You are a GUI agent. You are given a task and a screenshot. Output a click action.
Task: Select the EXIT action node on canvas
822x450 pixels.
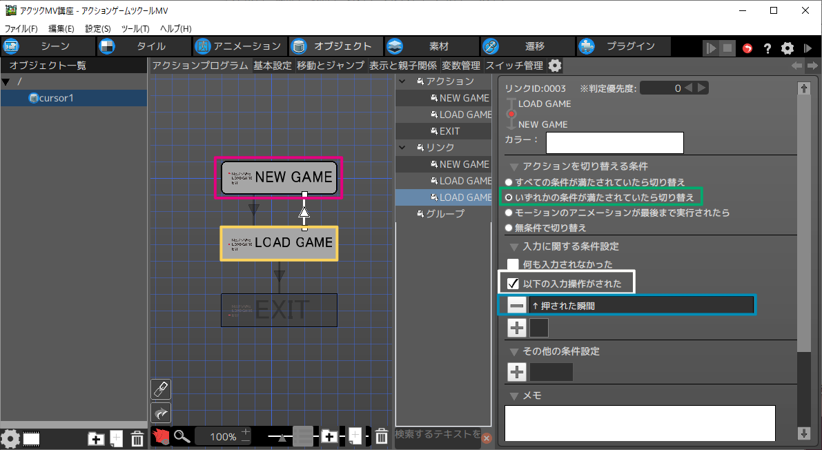coord(279,311)
